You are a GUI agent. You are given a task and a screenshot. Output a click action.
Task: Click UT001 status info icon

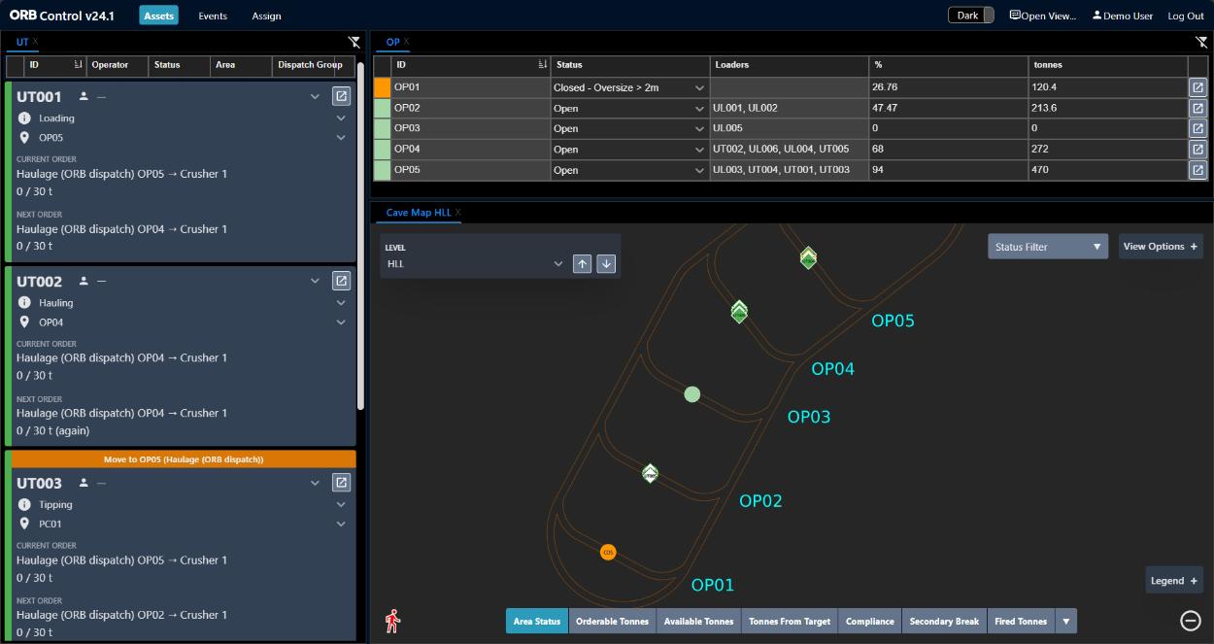24,118
